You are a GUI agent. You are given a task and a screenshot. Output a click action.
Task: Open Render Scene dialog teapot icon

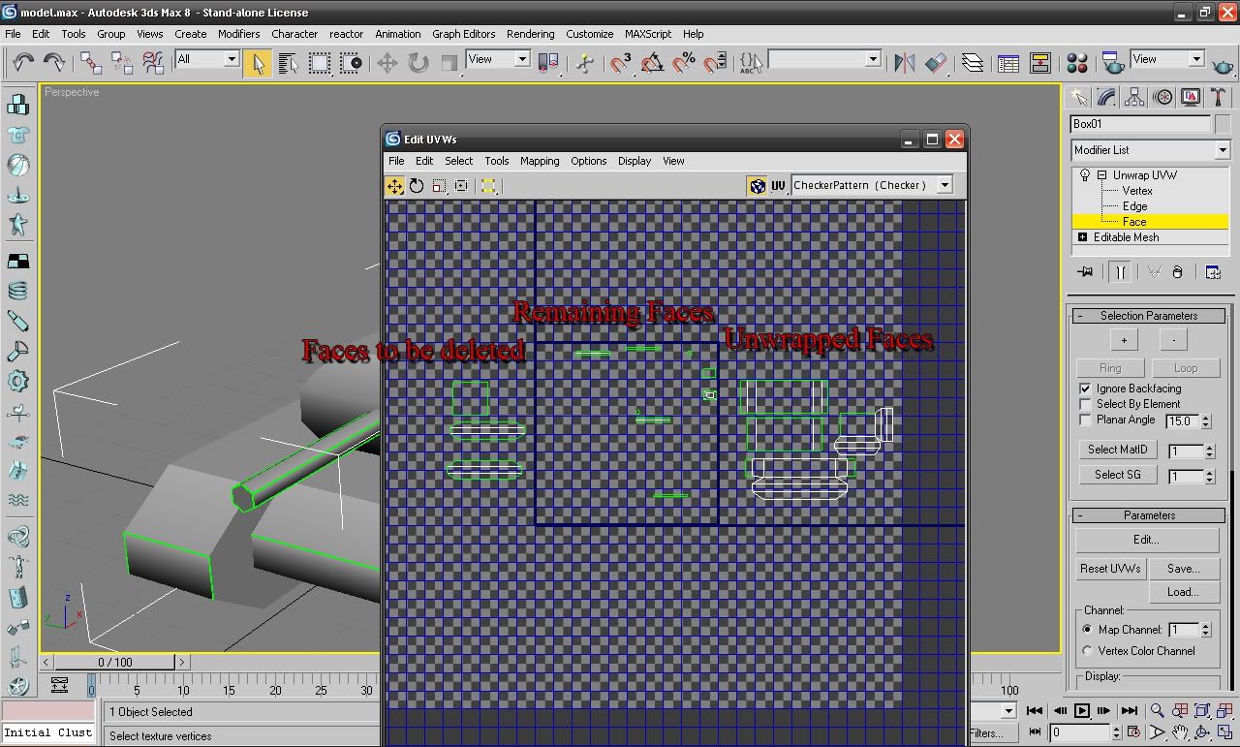(x=1113, y=63)
